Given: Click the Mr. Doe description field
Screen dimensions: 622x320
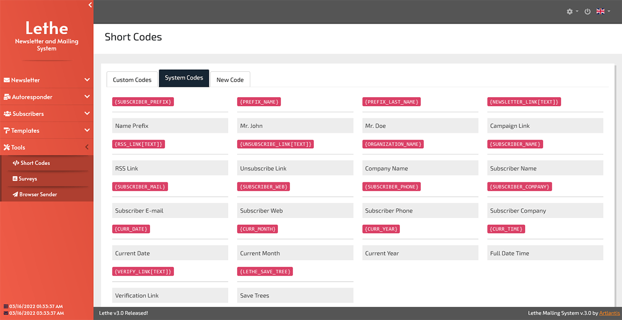Looking at the screenshot, I should 420,126.
